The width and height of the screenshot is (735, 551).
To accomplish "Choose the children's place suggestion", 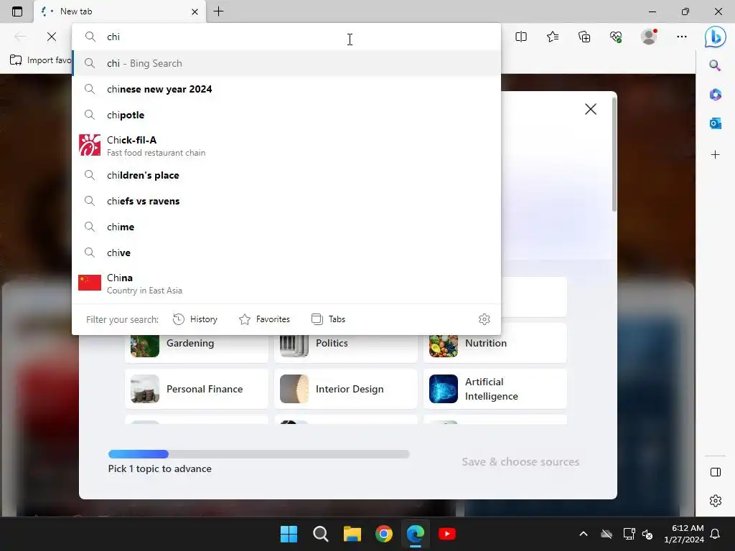I will [x=286, y=175].
